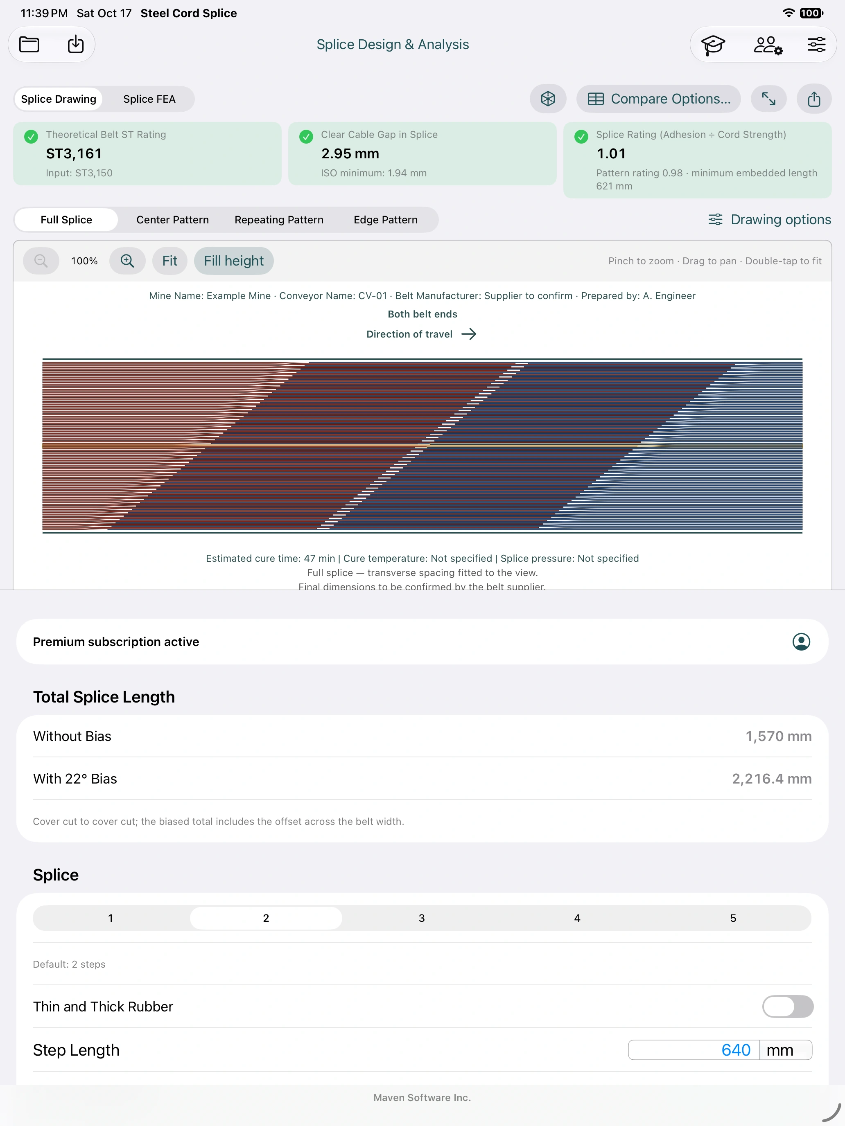Select 5 splice steps
Image resolution: width=845 pixels, height=1126 pixels.
(x=733, y=918)
